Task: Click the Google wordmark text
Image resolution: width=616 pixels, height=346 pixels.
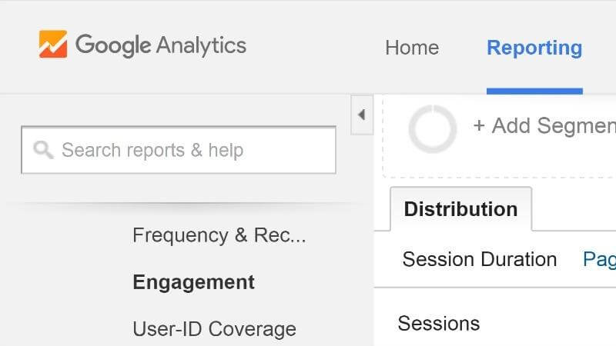Action: [113, 45]
